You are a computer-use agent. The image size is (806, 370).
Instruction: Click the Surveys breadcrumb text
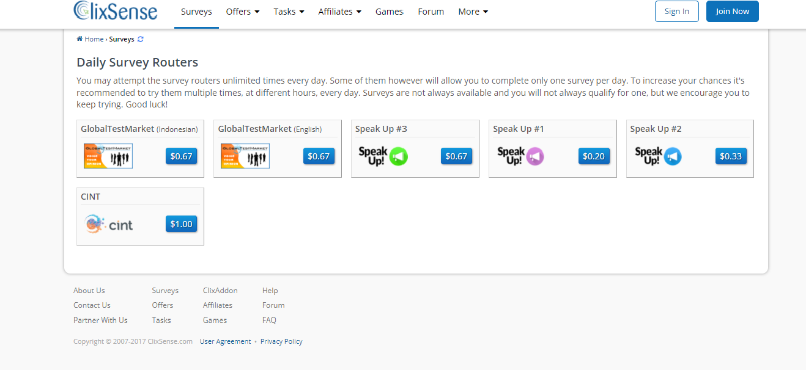(122, 39)
